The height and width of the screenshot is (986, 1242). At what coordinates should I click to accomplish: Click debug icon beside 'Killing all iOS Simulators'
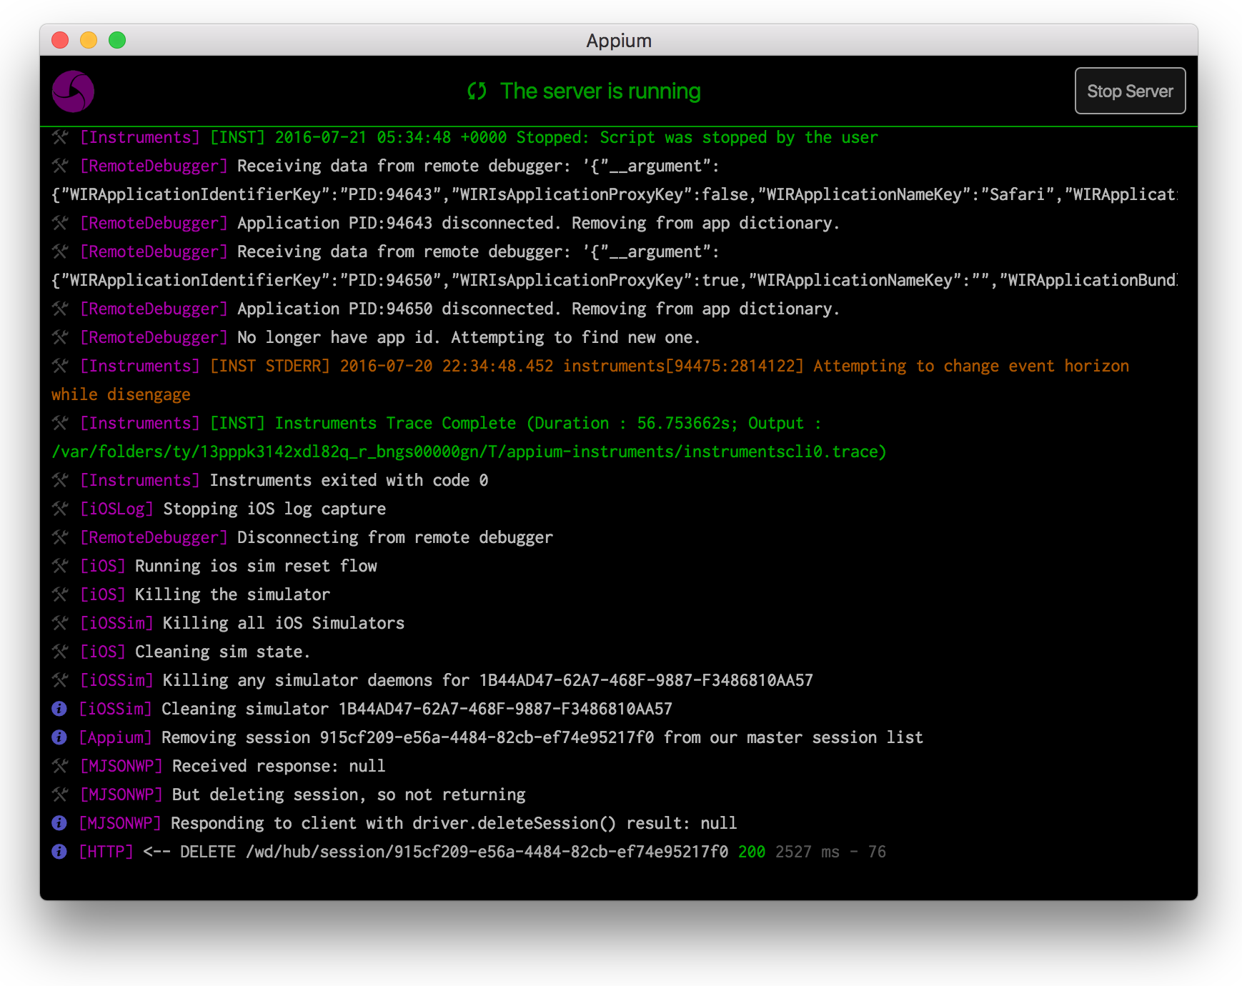60,623
